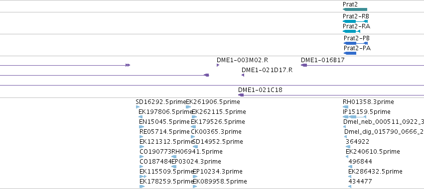Click the DME1-021D17.R small arrow
The width and height of the screenshot is (424, 189).
click(x=243, y=75)
